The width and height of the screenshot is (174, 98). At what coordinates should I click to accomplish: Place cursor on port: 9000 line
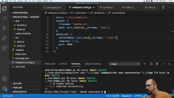click(x=66, y=44)
